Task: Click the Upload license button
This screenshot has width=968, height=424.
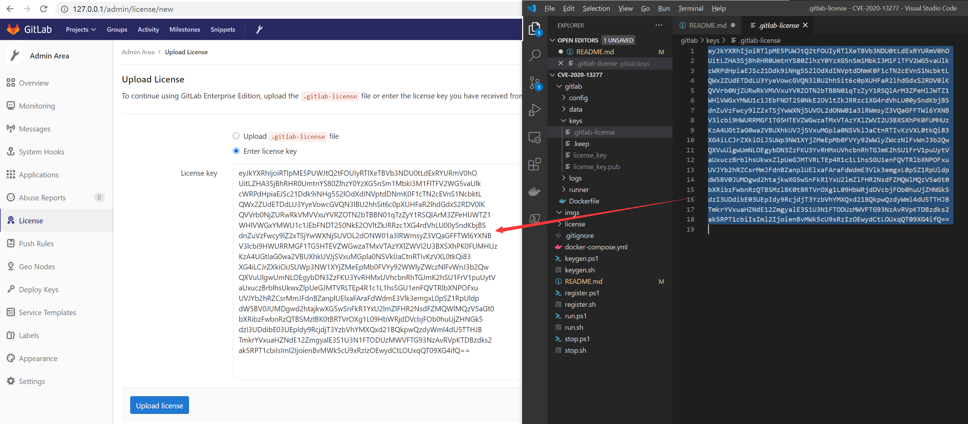Action: coord(159,405)
